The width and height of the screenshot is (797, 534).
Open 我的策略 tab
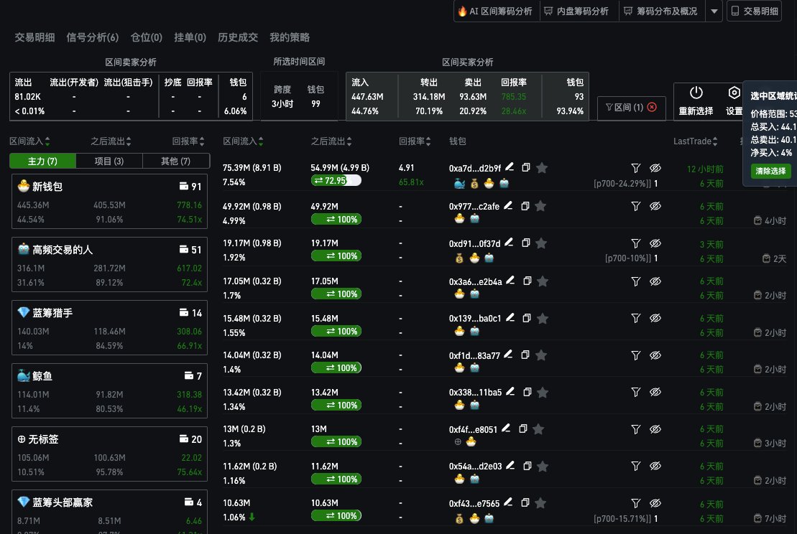point(290,37)
